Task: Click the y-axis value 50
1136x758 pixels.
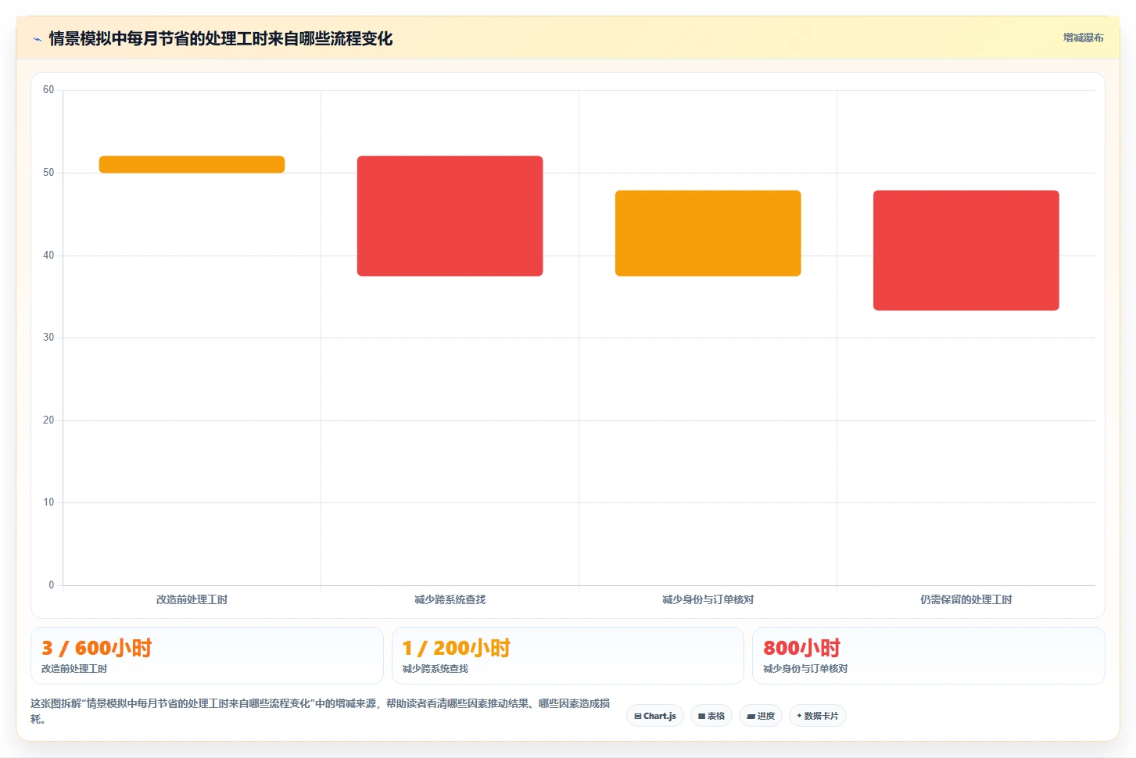Action: coord(48,173)
